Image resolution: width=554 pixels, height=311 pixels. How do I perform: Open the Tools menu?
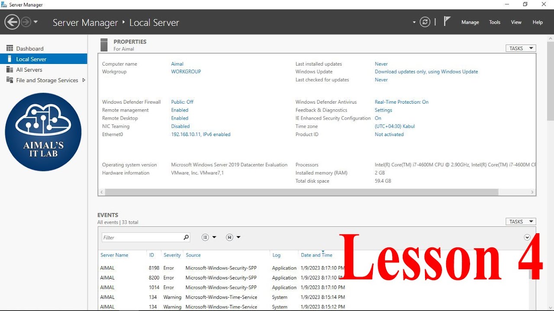click(x=495, y=22)
